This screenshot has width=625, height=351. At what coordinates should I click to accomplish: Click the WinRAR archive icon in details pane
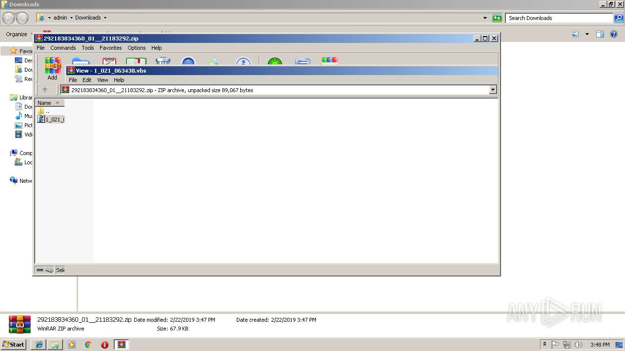(20, 324)
